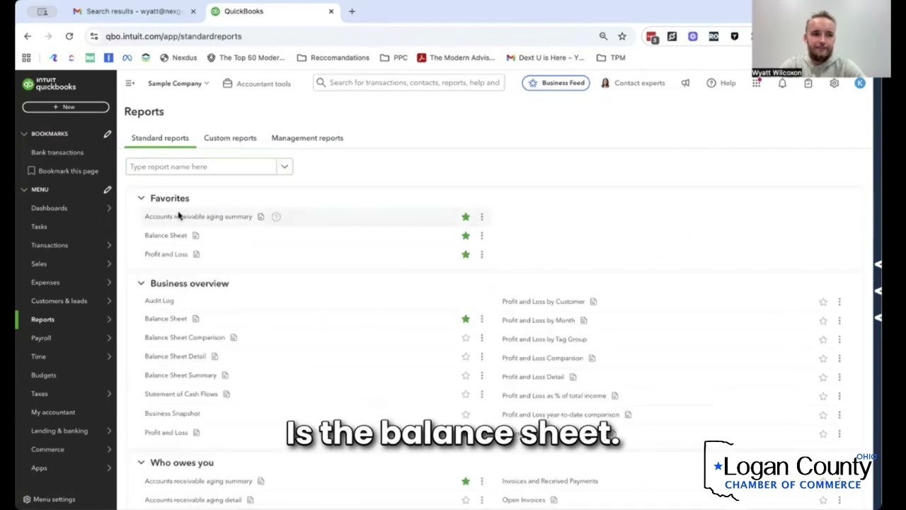This screenshot has width=906, height=510.
Task: Click the browser address bar URL
Action: tap(173, 36)
